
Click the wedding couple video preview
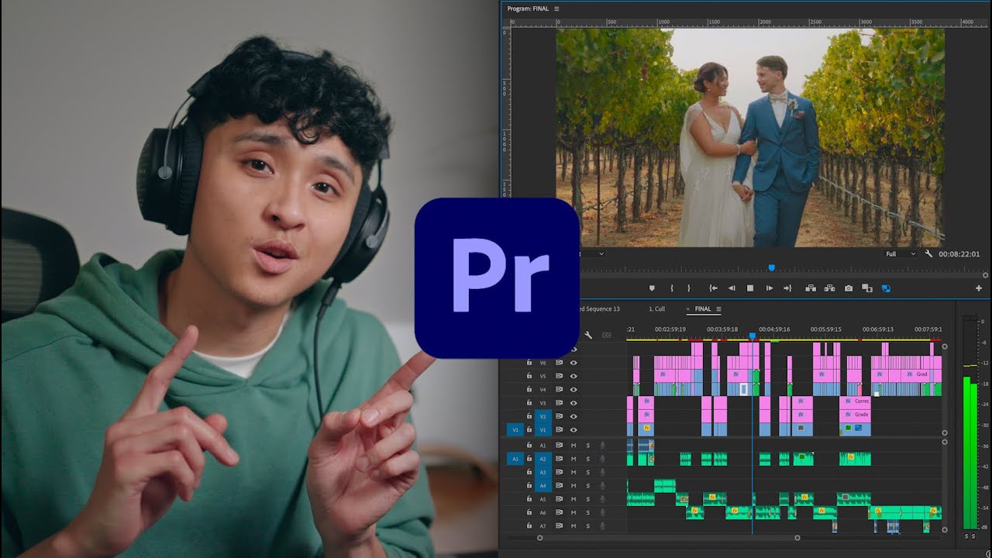coord(750,138)
